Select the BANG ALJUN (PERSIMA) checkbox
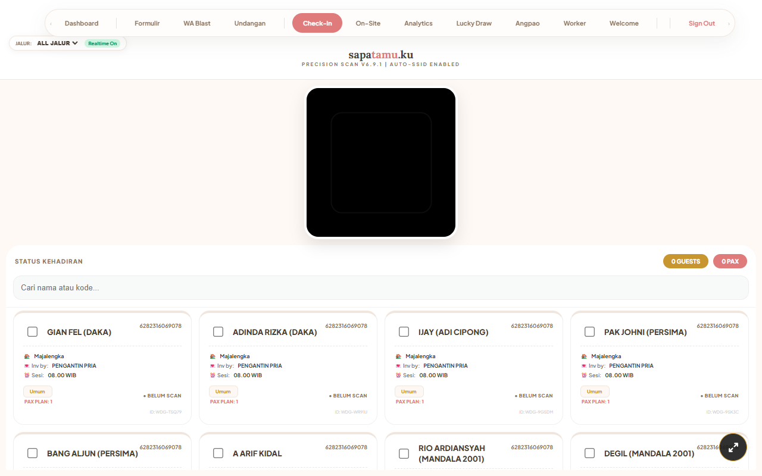 tap(33, 453)
